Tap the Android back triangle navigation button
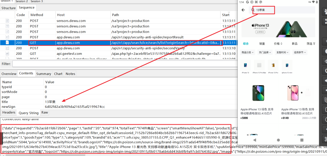 (x=254, y=140)
